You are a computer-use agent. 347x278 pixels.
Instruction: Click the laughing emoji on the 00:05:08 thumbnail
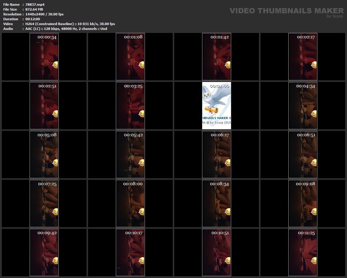[55, 163]
